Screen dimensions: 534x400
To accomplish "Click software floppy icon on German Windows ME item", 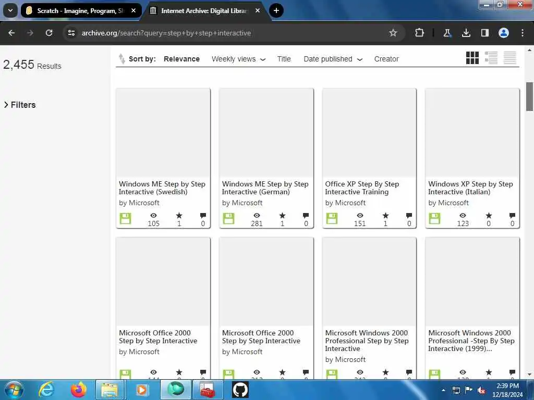I will coord(228,218).
